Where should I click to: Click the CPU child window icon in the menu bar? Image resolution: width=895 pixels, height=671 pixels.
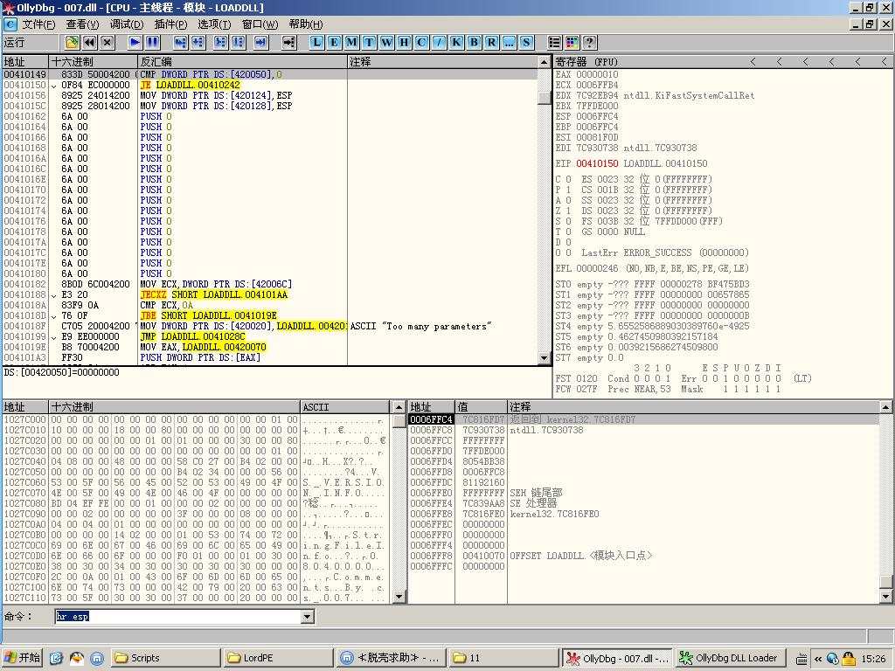[10, 24]
